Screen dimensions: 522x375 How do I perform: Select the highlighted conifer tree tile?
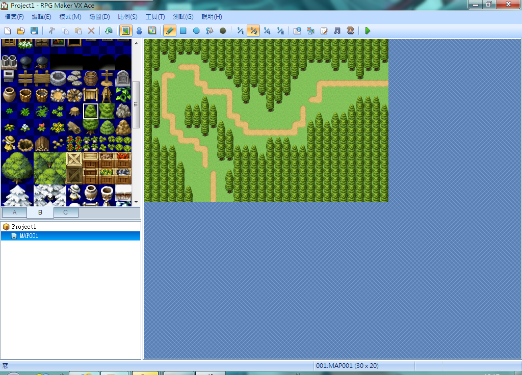91,111
